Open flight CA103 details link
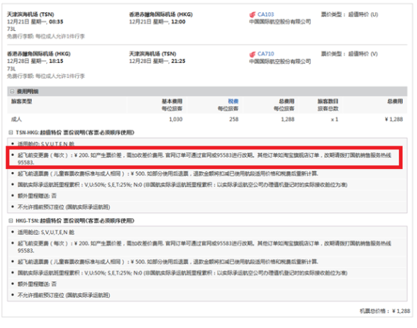This screenshot has width=417, height=328. [x=265, y=14]
